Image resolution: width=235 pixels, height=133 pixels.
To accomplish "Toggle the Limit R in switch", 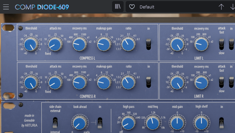I will coord(232,82).
